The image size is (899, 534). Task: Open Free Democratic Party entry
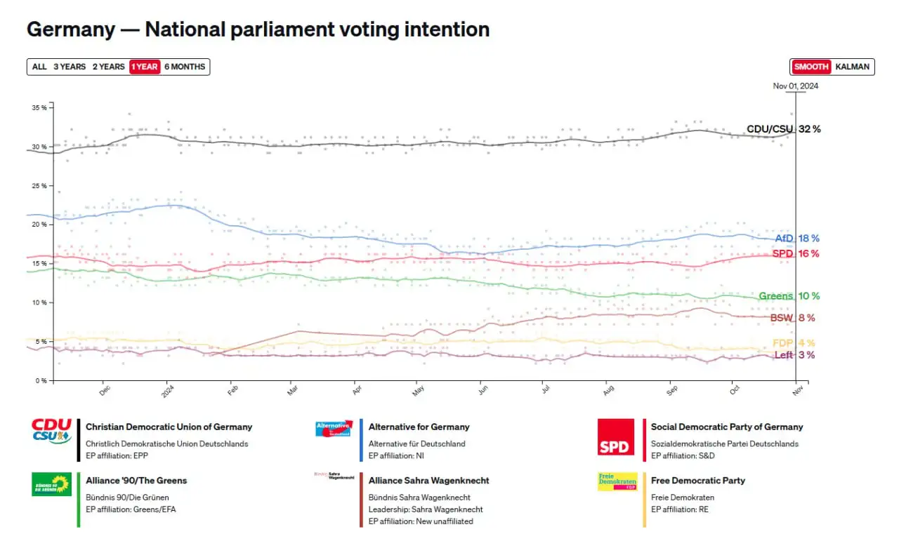[697, 481]
